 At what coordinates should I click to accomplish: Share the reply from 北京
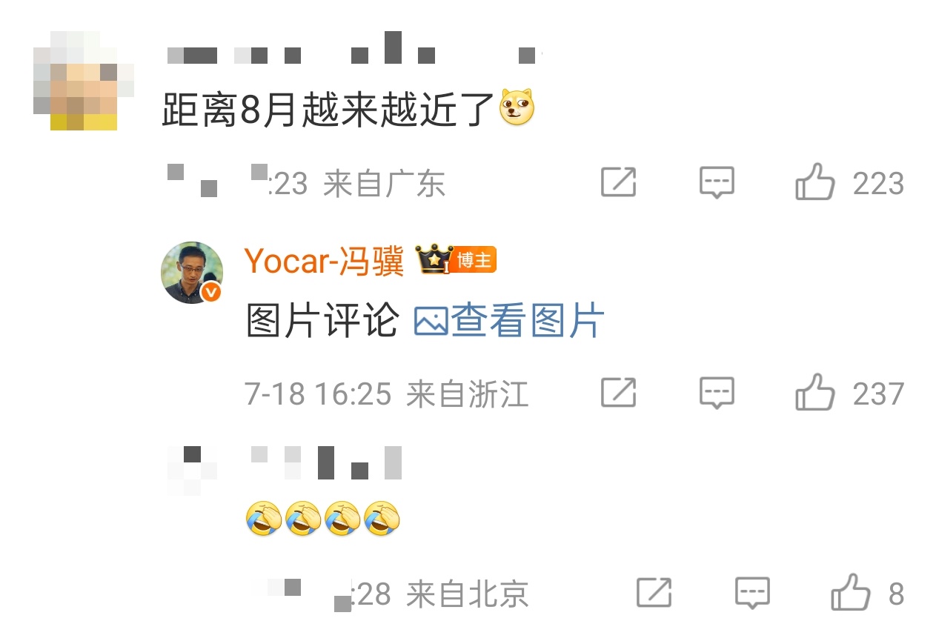coord(654,593)
